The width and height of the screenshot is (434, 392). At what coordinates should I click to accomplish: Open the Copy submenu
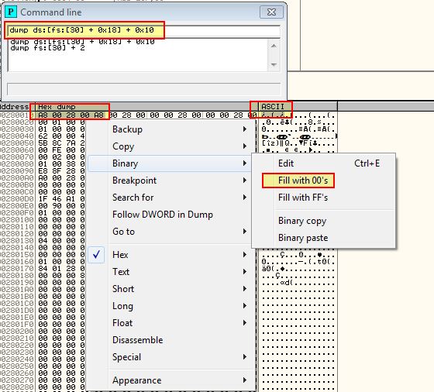(x=171, y=146)
